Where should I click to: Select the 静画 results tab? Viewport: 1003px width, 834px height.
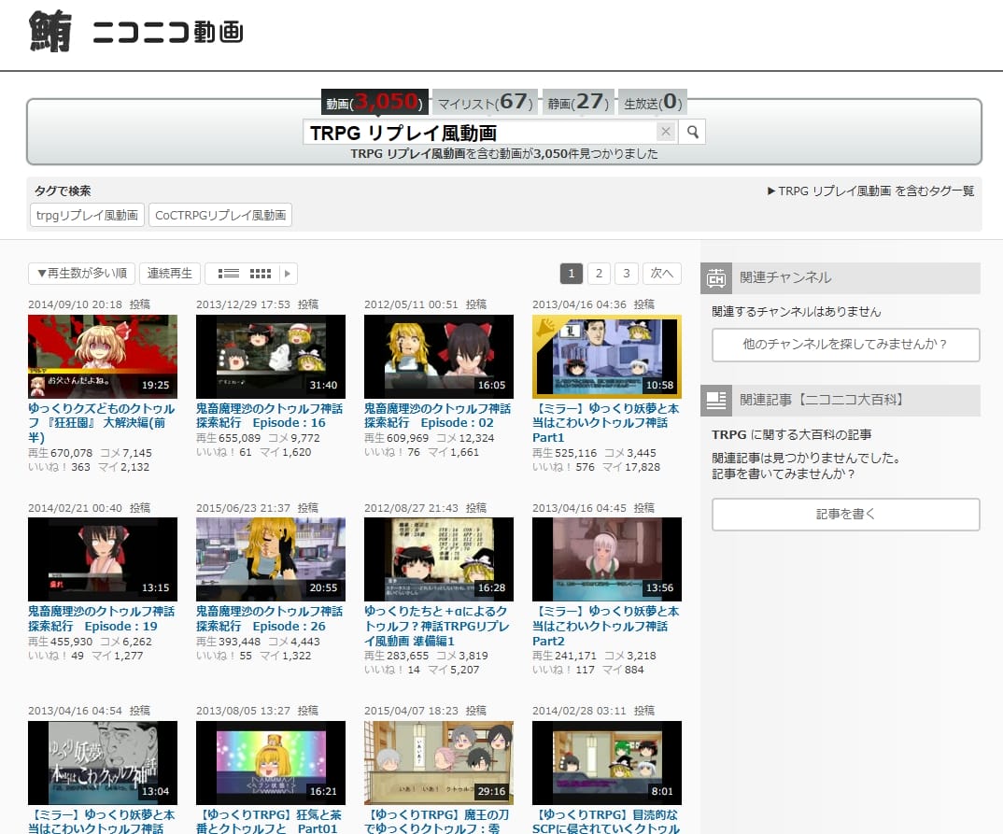click(578, 102)
